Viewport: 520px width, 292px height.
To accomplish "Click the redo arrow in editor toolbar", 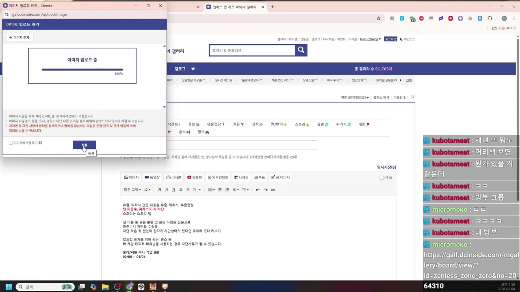I will pyautogui.click(x=265, y=190).
